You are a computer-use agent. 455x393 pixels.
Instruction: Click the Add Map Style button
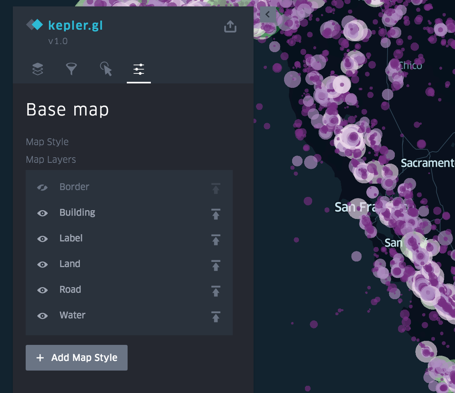click(x=76, y=357)
